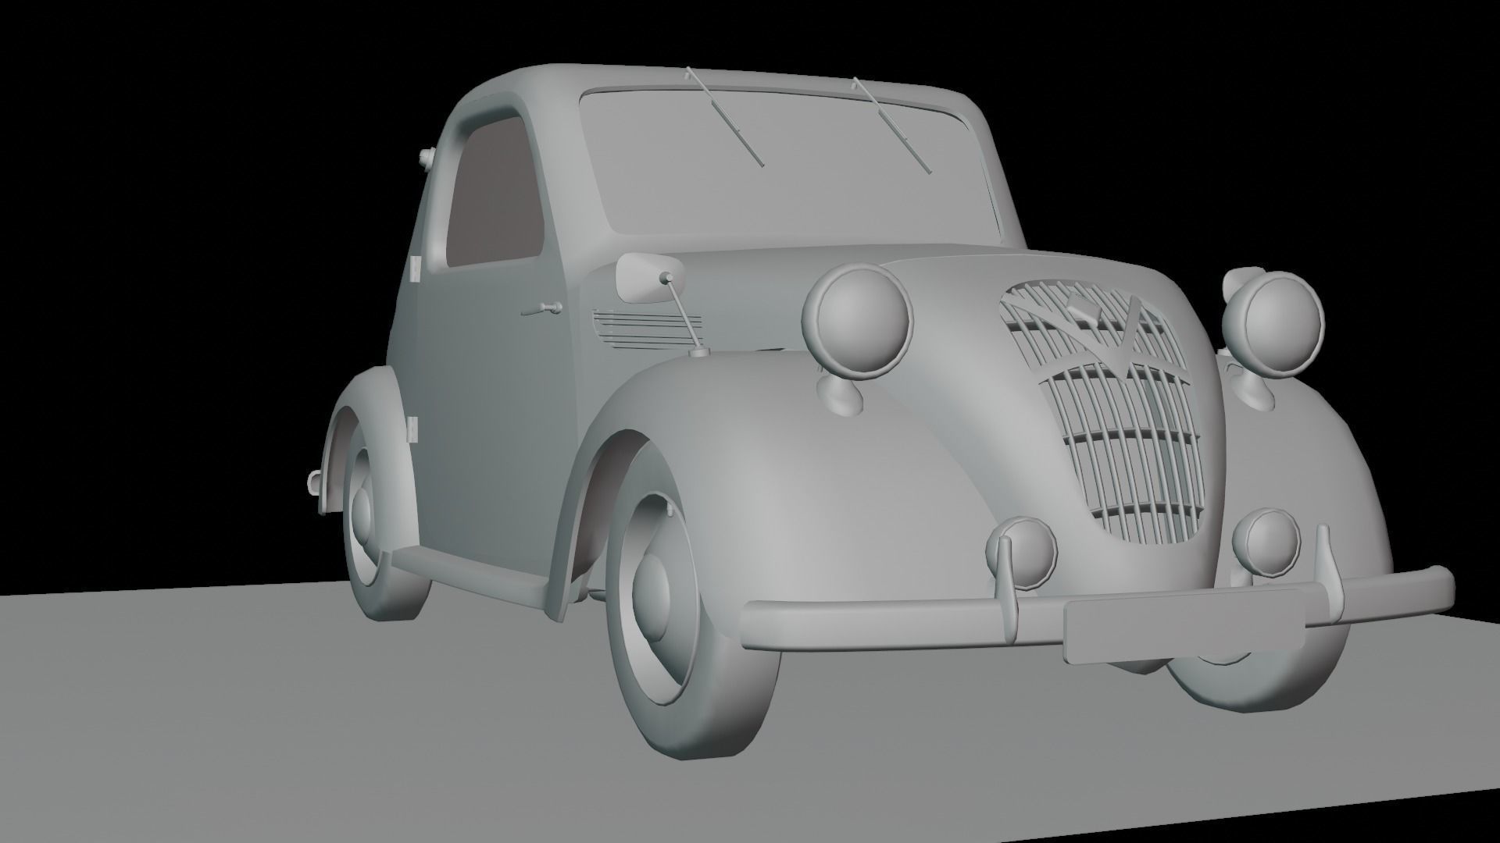
Task: Click the car's windshield glass
Action: point(789,168)
